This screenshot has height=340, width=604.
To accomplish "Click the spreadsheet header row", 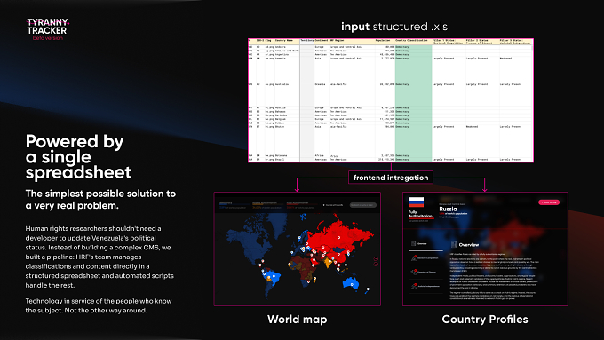I will tap(391, 42).
